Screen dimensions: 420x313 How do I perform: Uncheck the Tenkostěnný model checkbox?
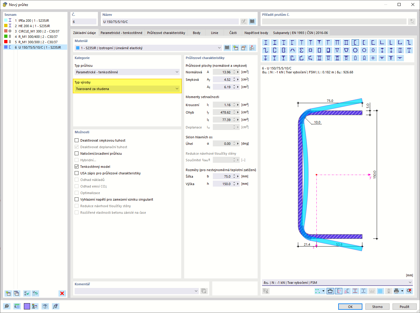[77, 167]
